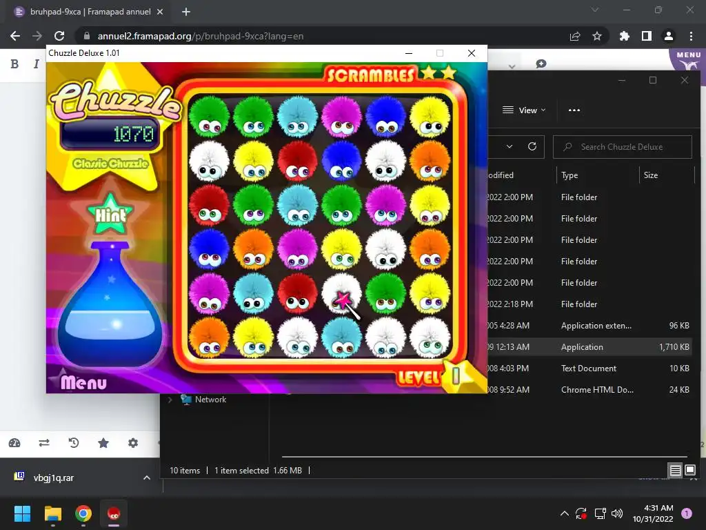Toggle italic in Framapad toolbar
This screenshot has height=530, width=706.
pos(36,64)
